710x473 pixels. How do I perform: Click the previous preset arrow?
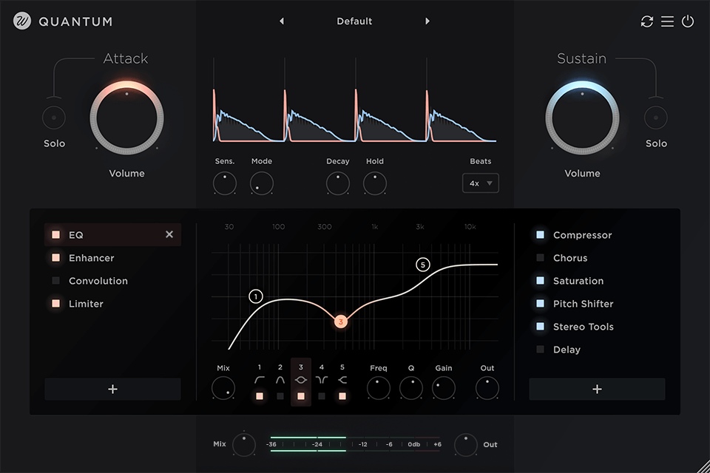pyautogui.click(x=282, y=21)
